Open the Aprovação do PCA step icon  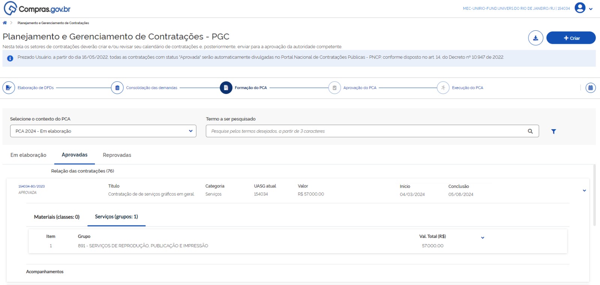pos(334,88)
